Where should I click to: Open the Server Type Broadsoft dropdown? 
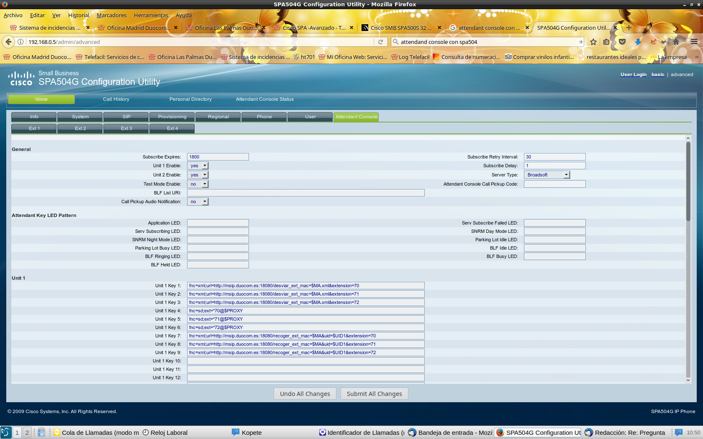pyautogui.click(x=547, y=175)
